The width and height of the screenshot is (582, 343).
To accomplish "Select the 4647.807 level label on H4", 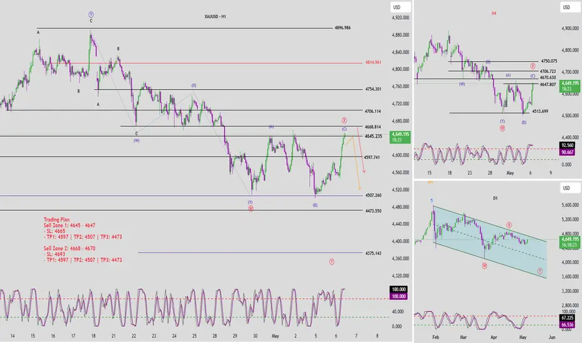I will [x=548, y=85].
